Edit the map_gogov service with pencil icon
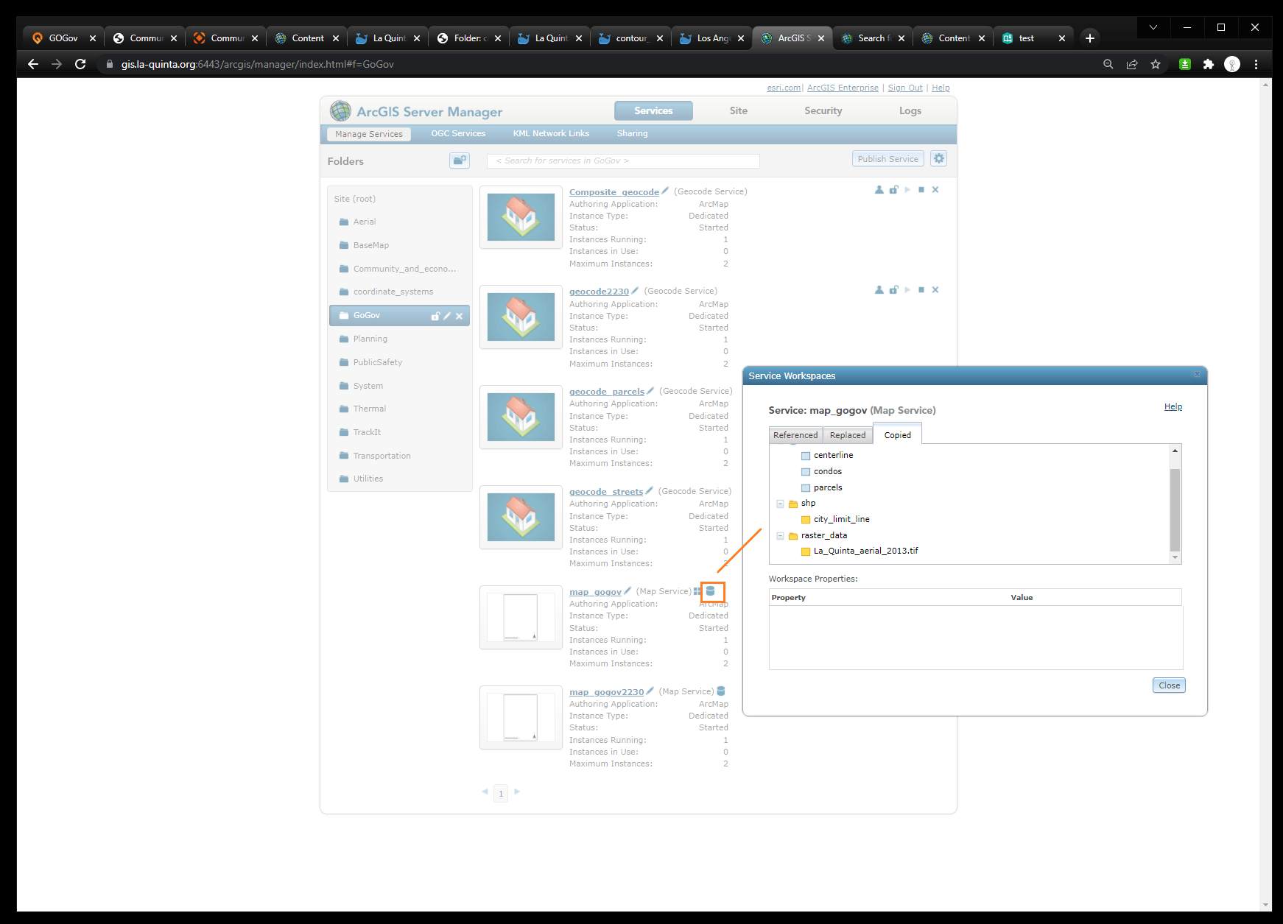Screen dimensions: 1283x924 628,591
